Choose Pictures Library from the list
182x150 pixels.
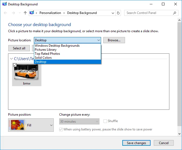coord(67,50)
